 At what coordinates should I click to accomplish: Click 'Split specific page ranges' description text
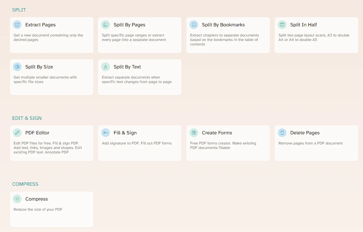coord(134,38)
